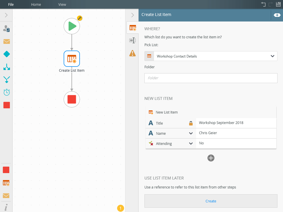Click the Undo arrow in top bar
Viewport: 283px width, 212px height.
(x=263, y=4)
